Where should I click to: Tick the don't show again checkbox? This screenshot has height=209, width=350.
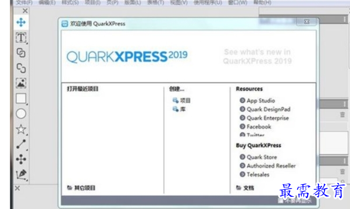click(280, 200)
